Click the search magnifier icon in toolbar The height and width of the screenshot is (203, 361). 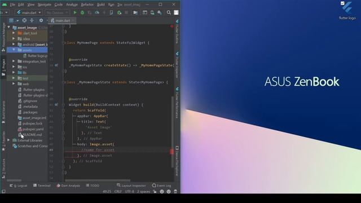169,12
